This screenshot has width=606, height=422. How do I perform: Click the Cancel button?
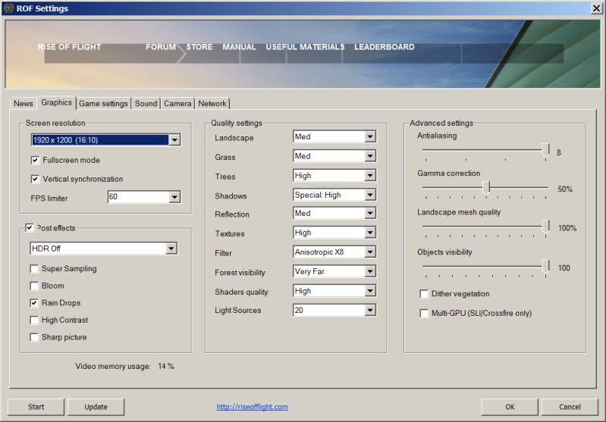click(570, 407)
